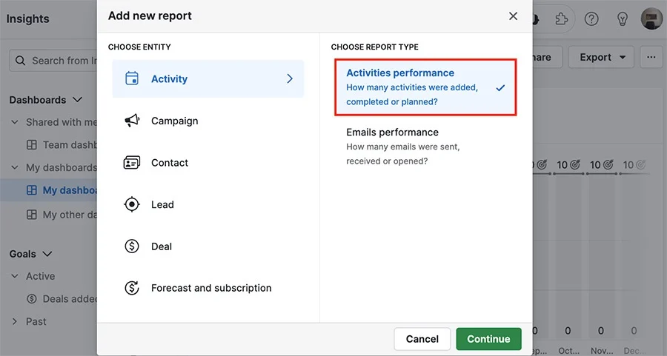This screenshot has height=356, width=667.
Task: Select Emails performance report type
Action: click(x=426, y=146)
